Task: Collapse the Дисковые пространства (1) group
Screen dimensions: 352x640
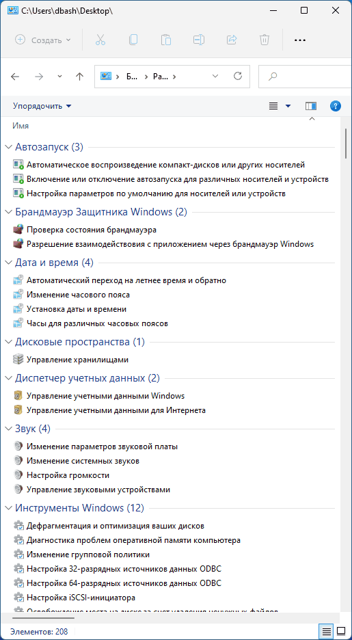Action: (x=8, y=342)
